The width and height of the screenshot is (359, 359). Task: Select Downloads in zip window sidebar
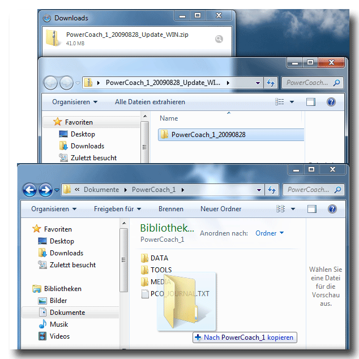87,146
